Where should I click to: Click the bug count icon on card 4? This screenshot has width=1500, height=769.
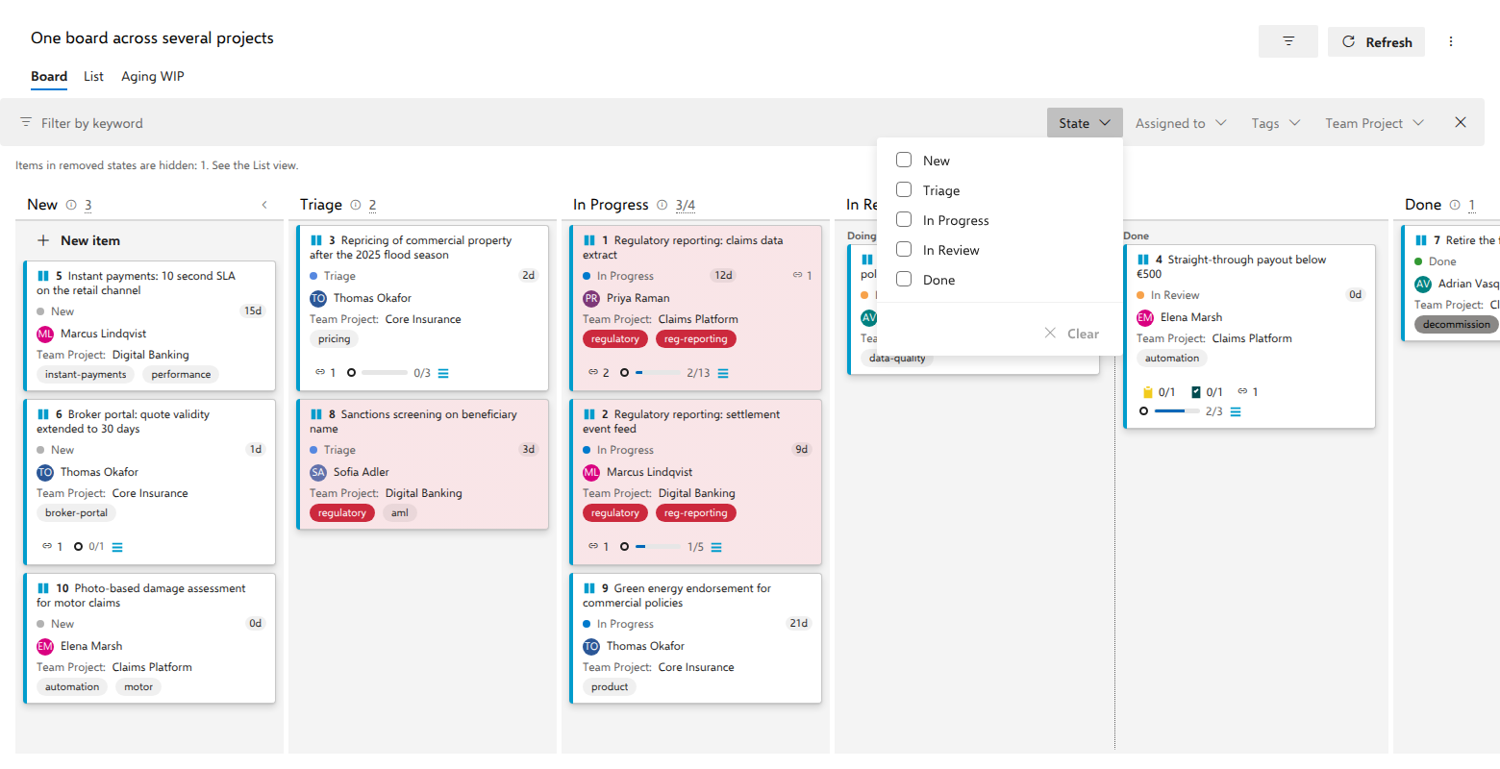coord(1147,392)
